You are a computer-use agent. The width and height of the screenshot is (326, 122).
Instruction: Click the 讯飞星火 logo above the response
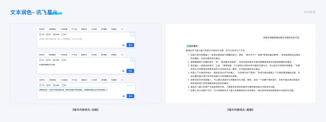click(192, 46)
